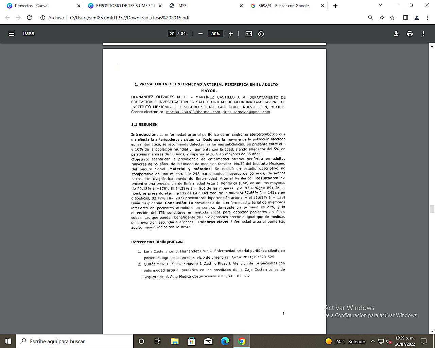Screen dimensions: 435x348
Task: Reload the current page
Action: (x=29, y=18)
